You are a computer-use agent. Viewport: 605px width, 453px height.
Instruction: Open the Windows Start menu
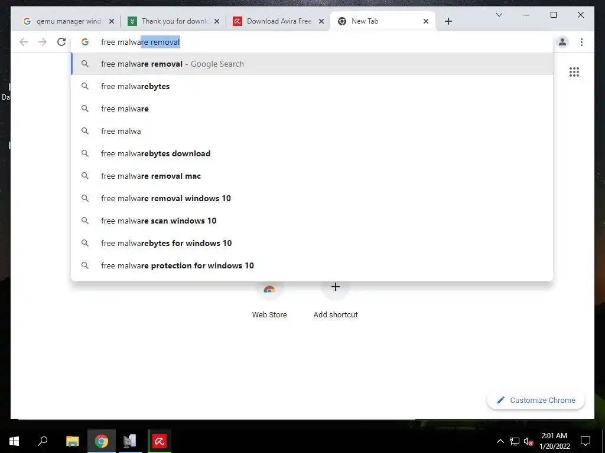[x=14, y=441]
